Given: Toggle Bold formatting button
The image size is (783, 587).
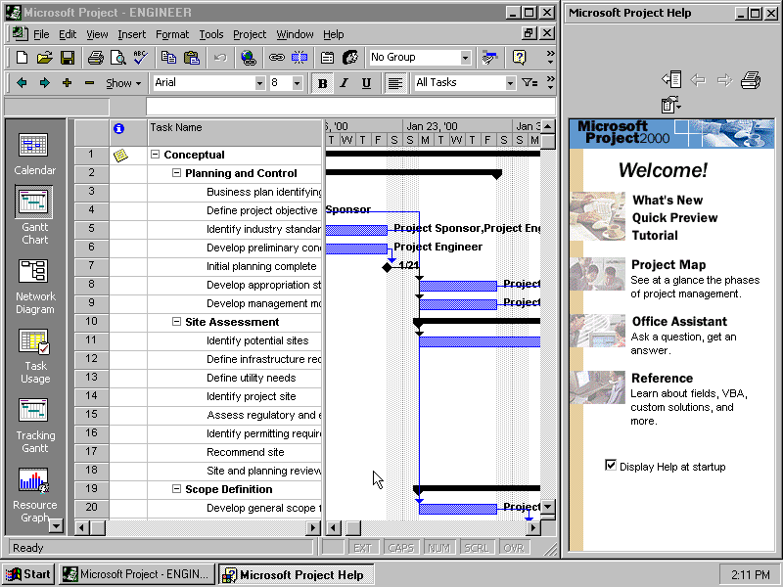Looking at the screenshot, I should [322, 83].
